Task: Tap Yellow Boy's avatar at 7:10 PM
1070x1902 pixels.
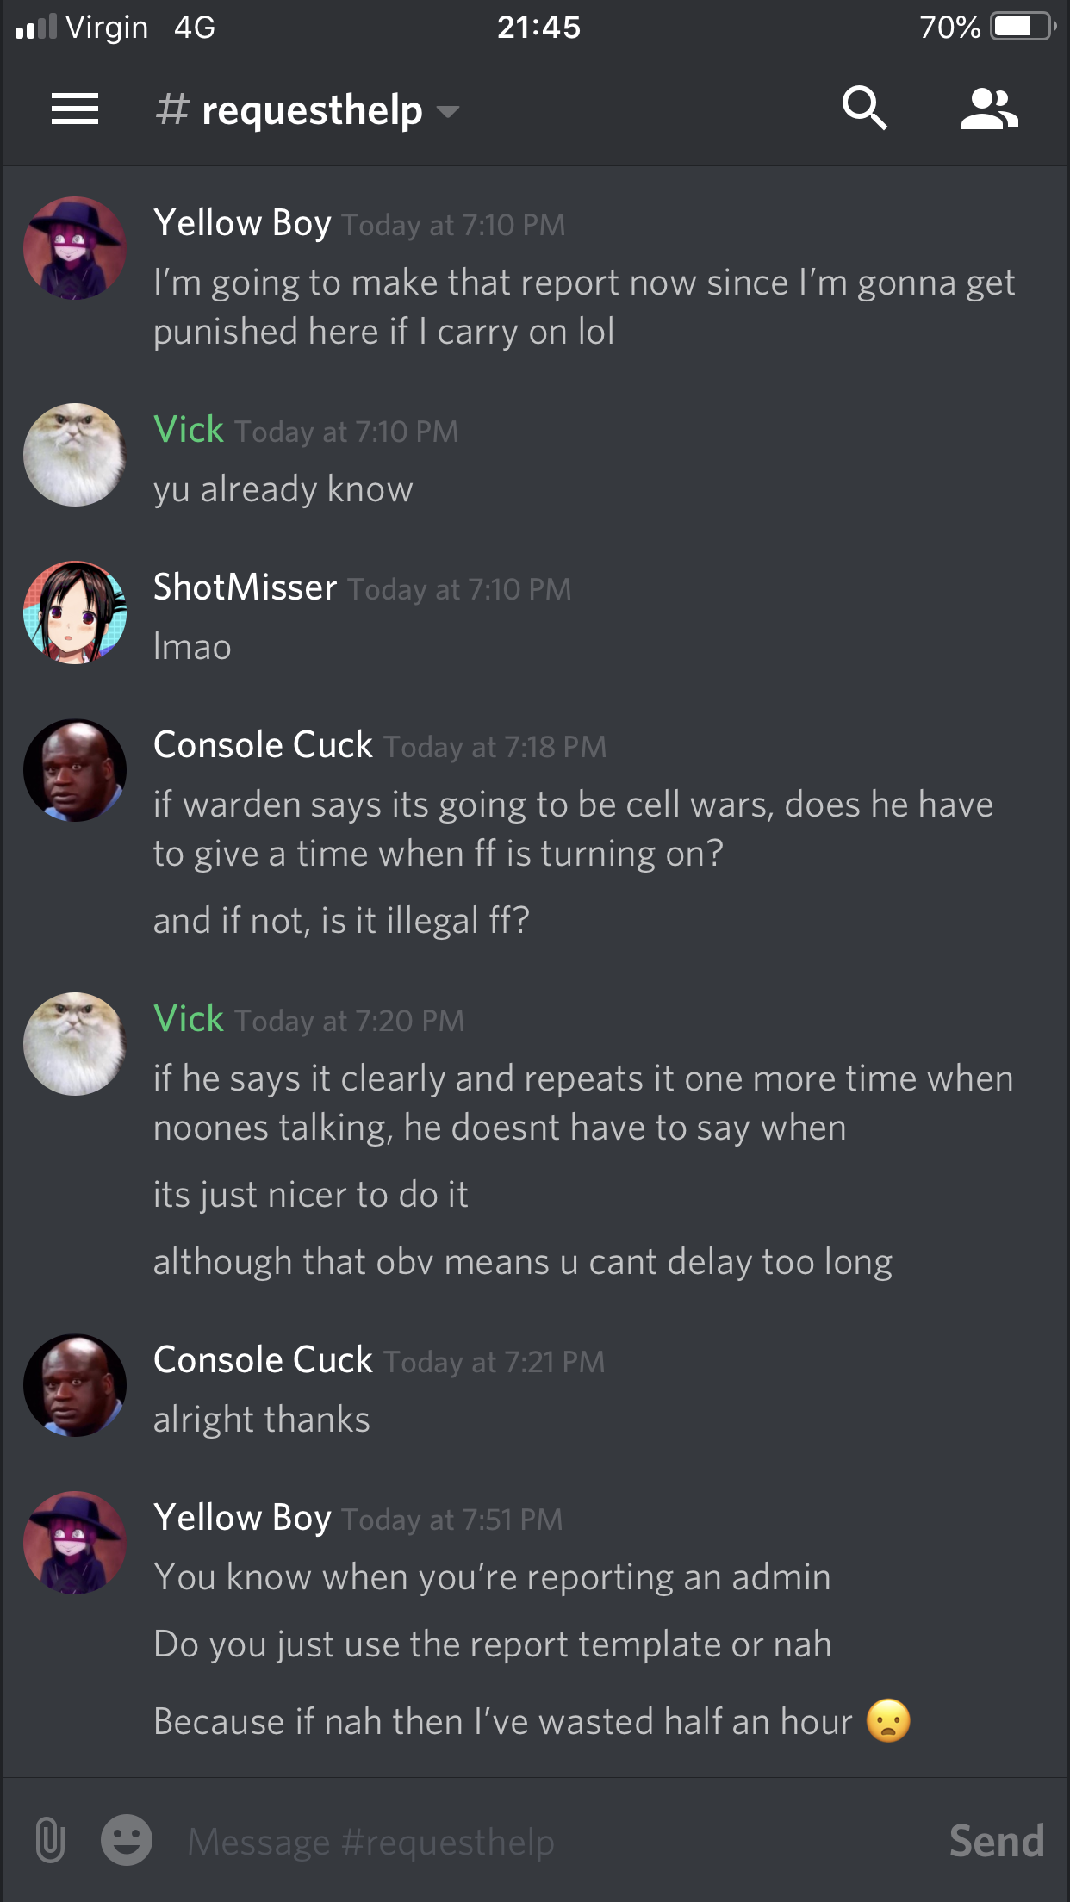Action: point(75,248)
